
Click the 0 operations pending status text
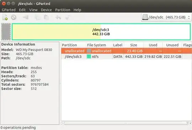click(18, 128)
